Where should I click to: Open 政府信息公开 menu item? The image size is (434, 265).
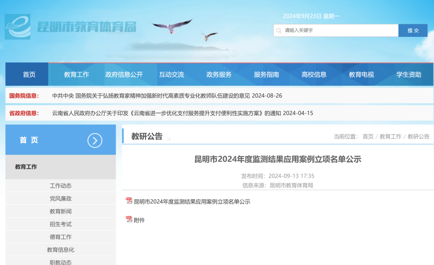124,75
